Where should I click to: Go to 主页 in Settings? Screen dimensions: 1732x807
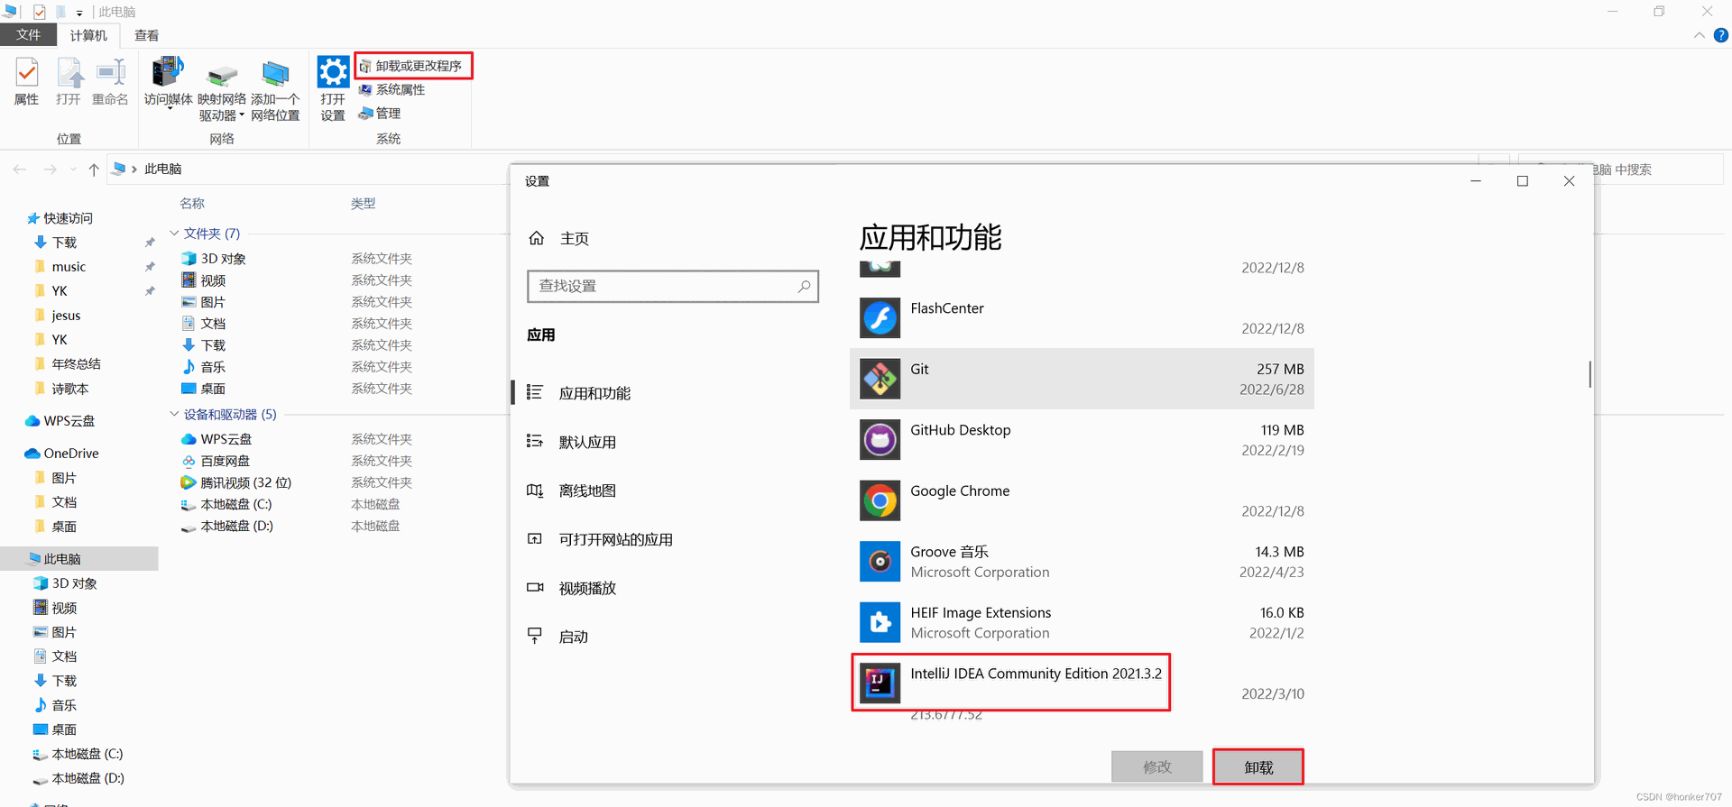coord(559,238)
